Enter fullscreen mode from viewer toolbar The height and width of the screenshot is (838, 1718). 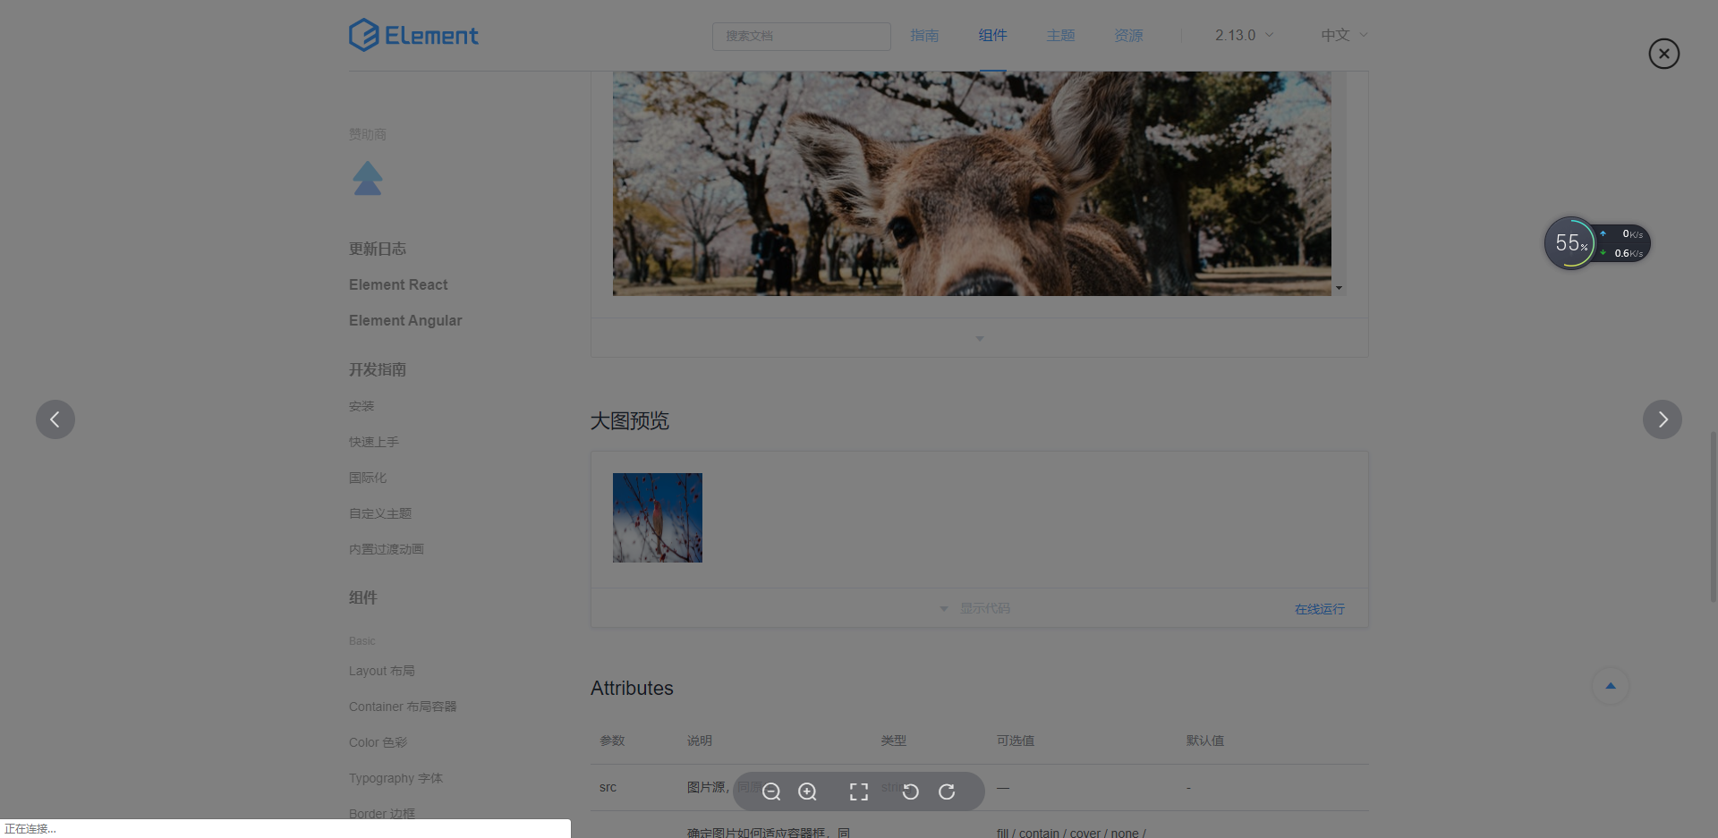(858, 791)
